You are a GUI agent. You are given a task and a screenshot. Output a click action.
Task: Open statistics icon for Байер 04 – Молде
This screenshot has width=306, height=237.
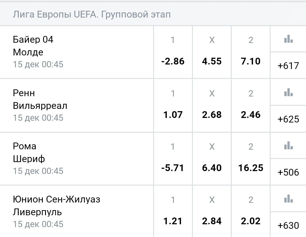point(288,39)
